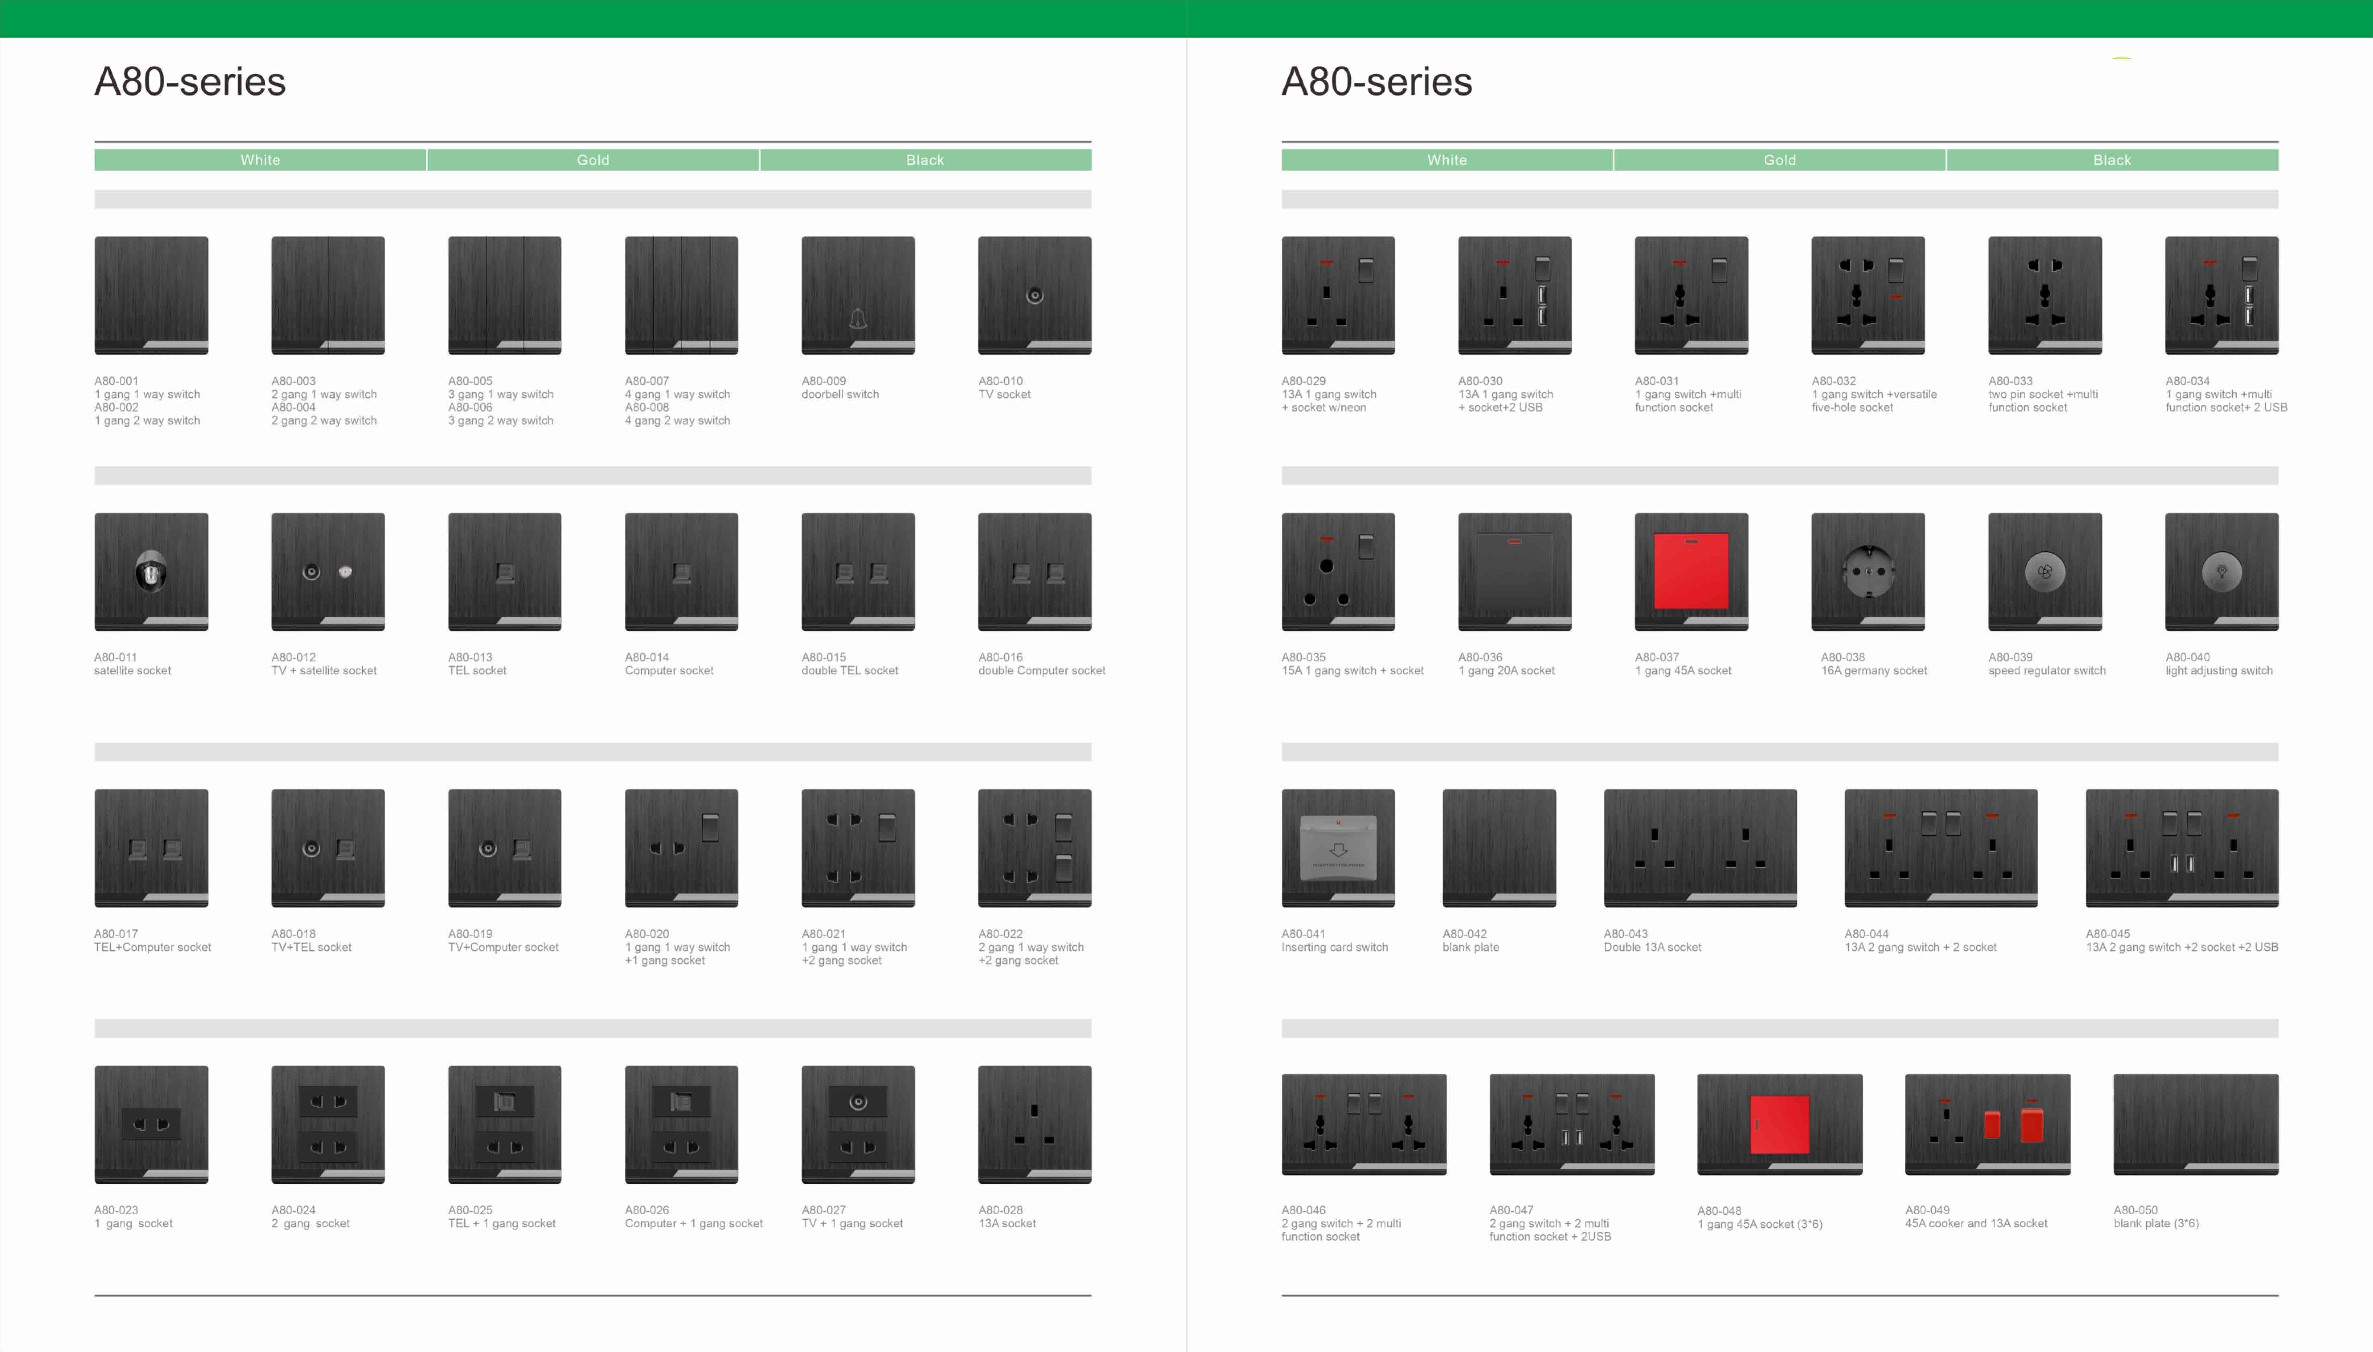The height and width of the screenshot is (1352, 2373).
Task: Open the A80-040 light adjusting switch image
Action: pos(2222,572)
